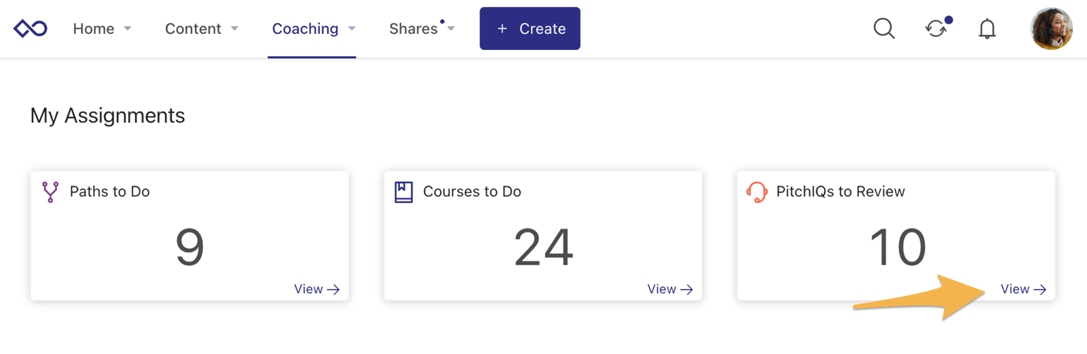Image resolution: width=1087 pixels, height=354 pixels.
Task: View the Paths to Do list
Action: (317, 289)
